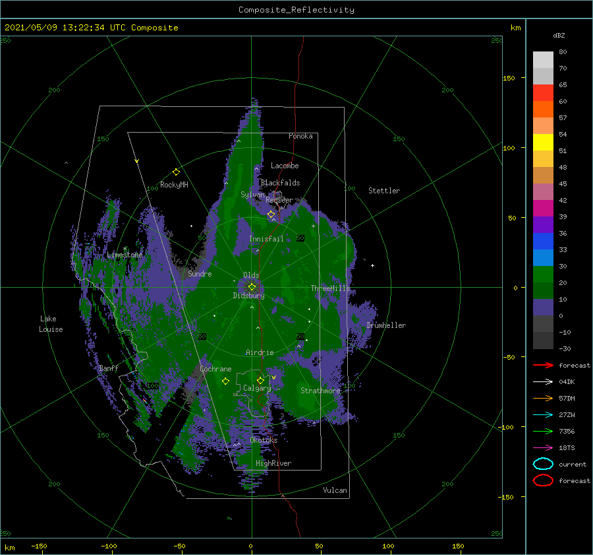Select the slate-purple 10 dBZ swatch
Image resolution: width=593 pixels, height=555 pixels.
pos(543,308)
